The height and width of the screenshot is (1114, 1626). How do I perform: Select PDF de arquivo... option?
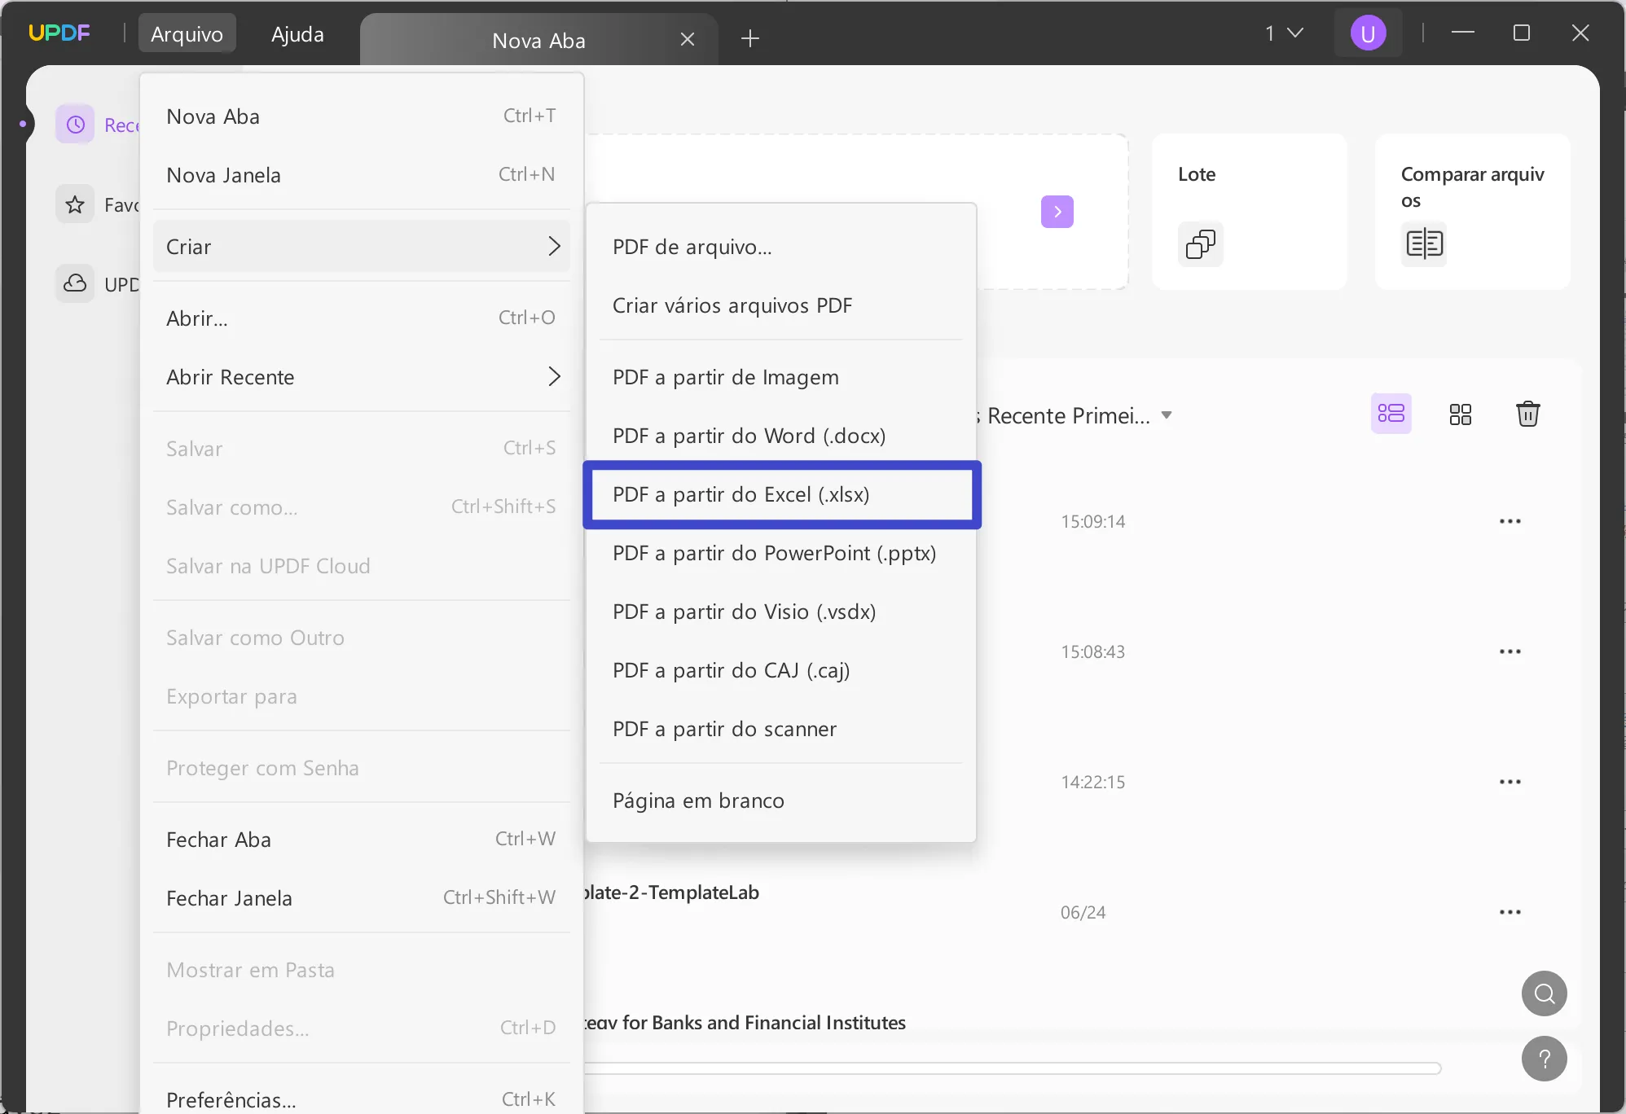[781, 247]
